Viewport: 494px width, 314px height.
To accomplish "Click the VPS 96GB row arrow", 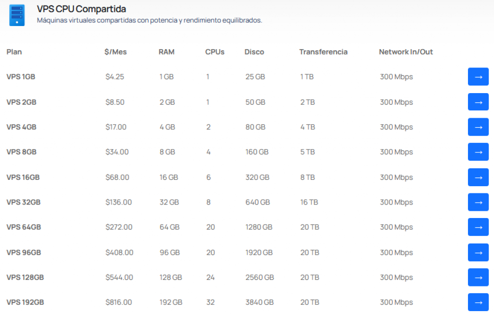I will click(478, 253).
